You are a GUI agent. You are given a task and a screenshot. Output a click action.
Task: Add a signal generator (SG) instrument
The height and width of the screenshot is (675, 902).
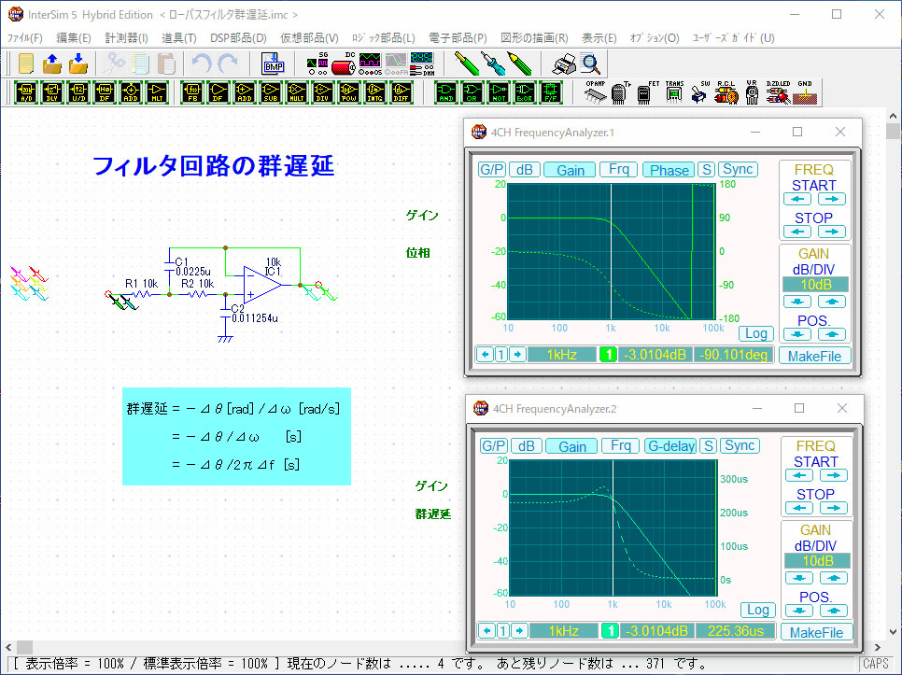click(x=317, y=63)
